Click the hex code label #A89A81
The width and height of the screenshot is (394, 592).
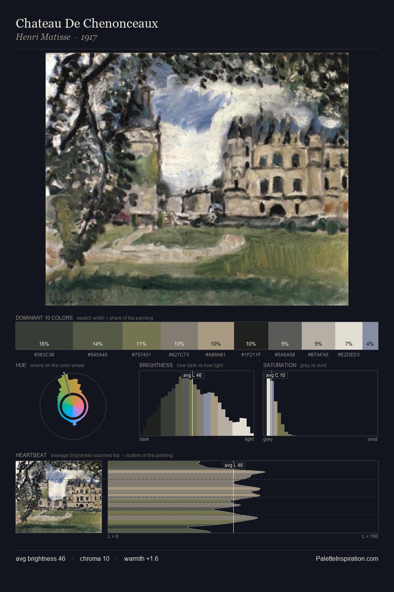[216, 355]
